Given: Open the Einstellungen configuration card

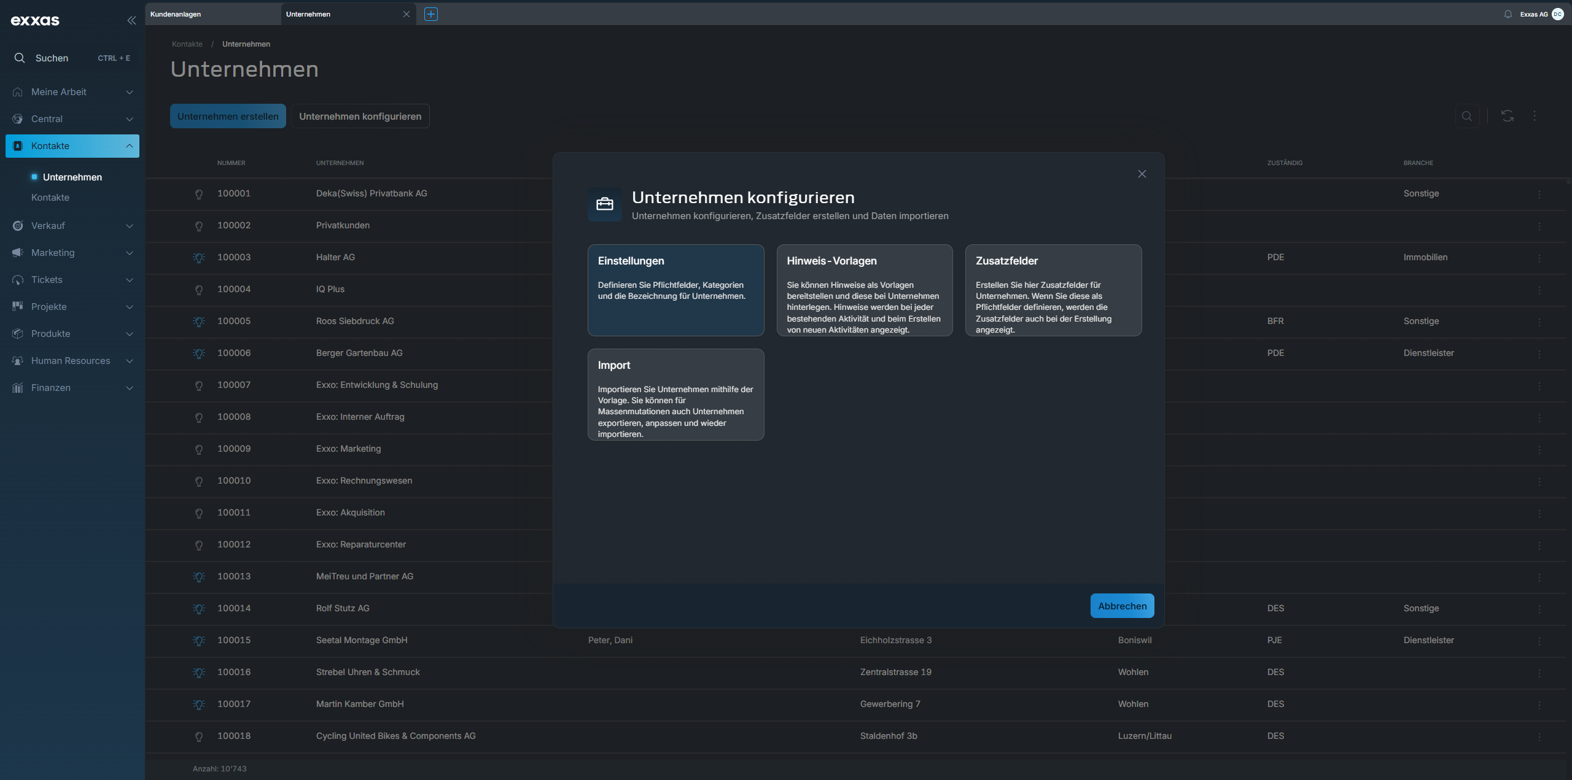Looking at the screenshot, I should point(675,290).
